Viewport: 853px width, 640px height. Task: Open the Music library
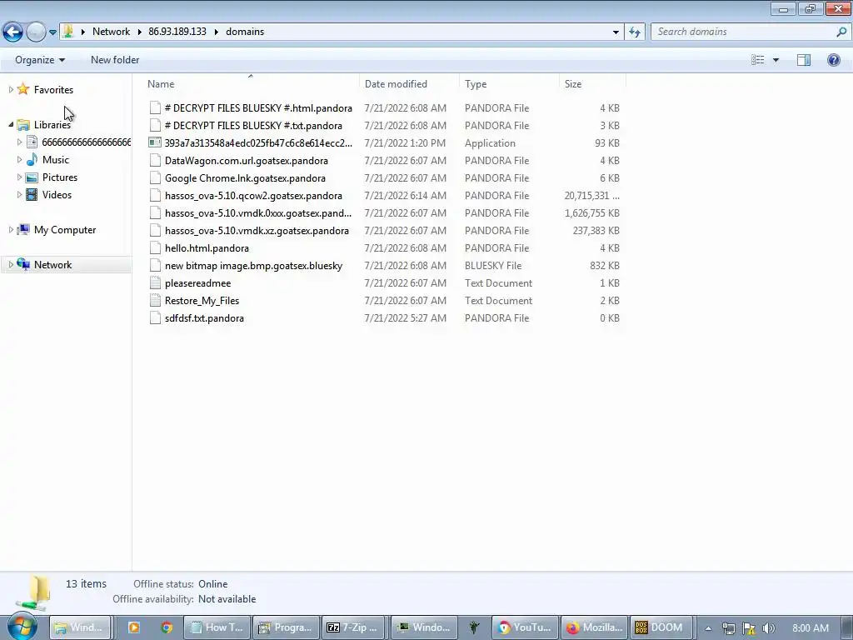pos(56,160)
